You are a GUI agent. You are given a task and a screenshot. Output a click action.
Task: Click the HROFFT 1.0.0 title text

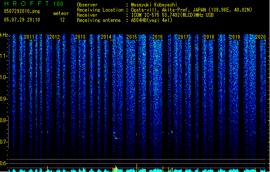pos(34,3)
